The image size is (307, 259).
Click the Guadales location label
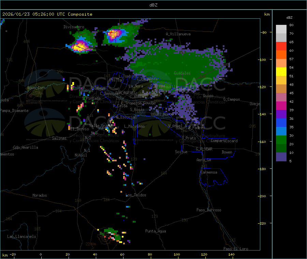(182, 73)
